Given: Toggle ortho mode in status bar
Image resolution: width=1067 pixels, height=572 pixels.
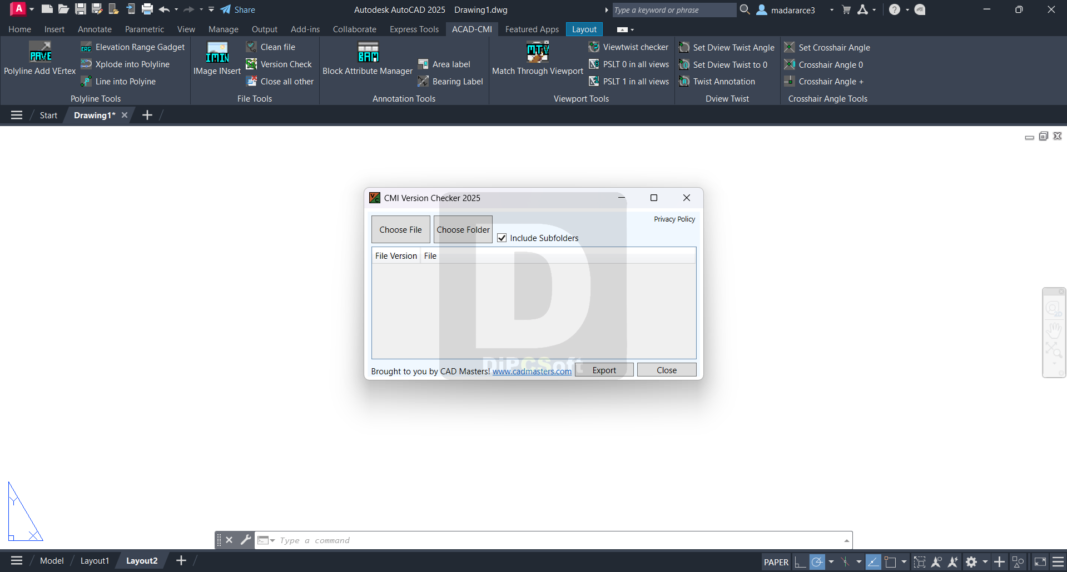Looking at the screenshot, I should coord(800,562).
